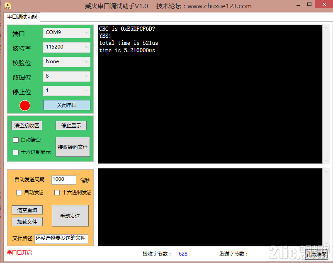Viewport: 333px width, 263px height.
Task: Minimize the serial debug window
Action: (x=298, y=5)
